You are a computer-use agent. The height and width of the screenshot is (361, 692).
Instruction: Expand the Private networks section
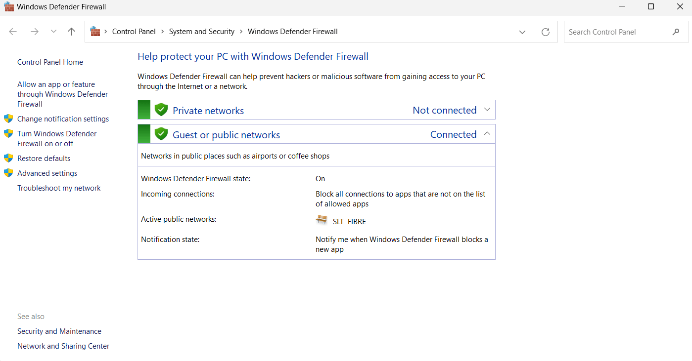[x=487, y=109]
